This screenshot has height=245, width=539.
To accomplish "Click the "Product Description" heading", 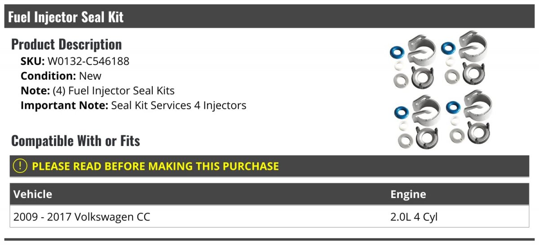I will coord(66,44).
